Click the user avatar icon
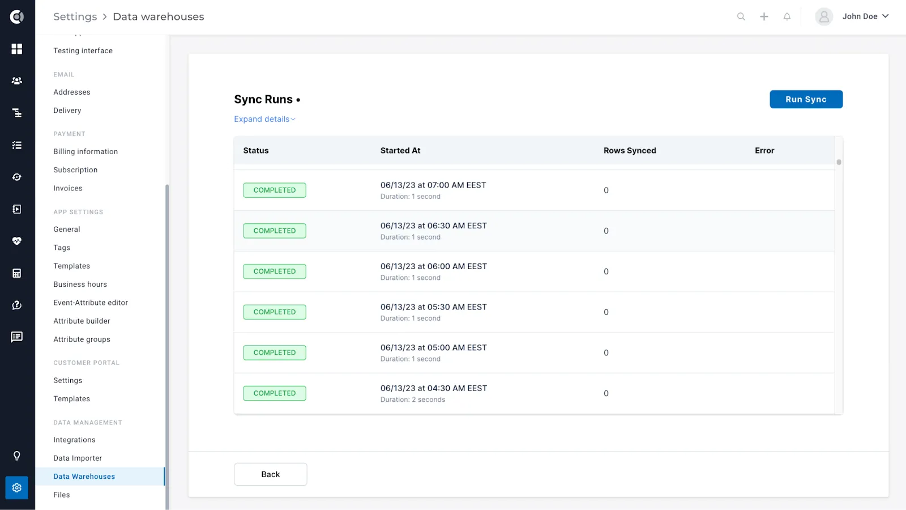This screenshot has width=906, height=510. click(x=824, y=17)
